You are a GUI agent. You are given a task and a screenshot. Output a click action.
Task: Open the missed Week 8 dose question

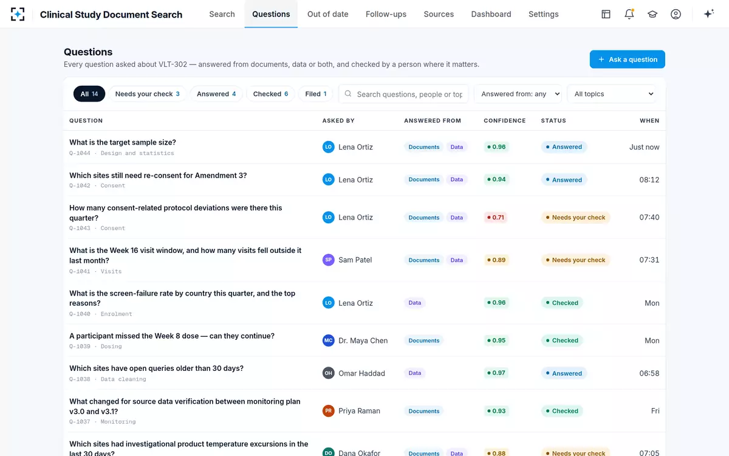[x=172, y=336]
